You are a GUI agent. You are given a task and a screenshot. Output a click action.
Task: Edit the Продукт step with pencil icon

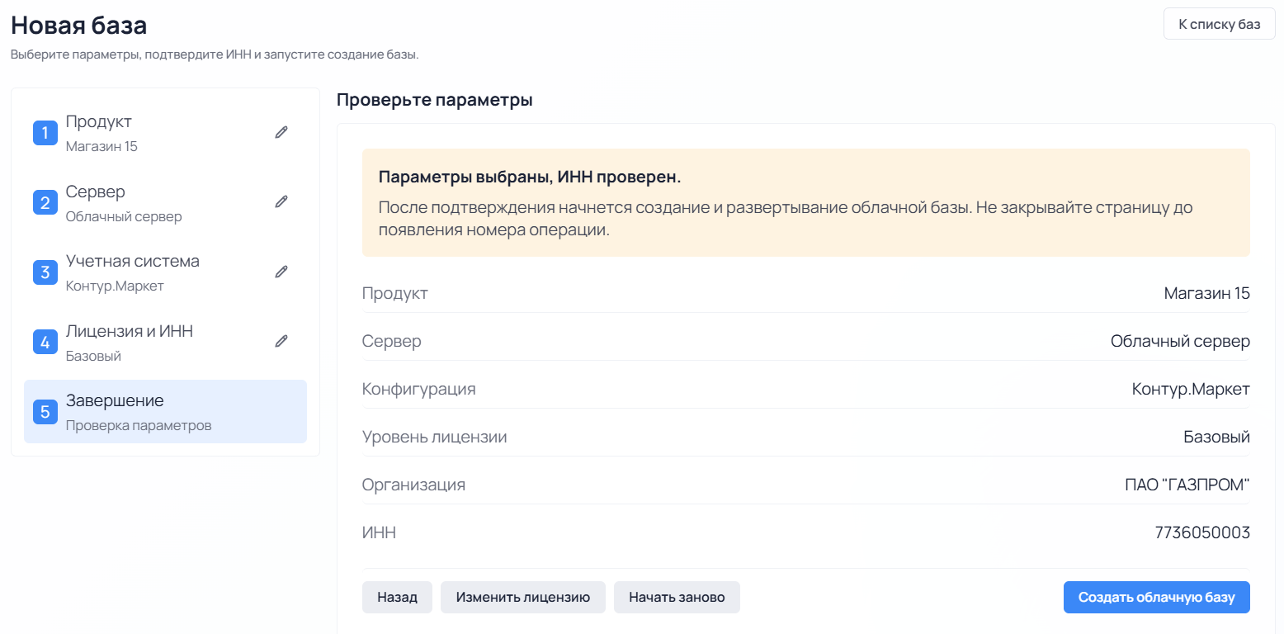point(281,132)
